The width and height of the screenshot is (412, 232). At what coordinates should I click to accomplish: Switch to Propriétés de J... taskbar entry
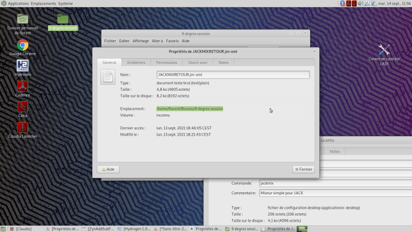click(278, 229)
